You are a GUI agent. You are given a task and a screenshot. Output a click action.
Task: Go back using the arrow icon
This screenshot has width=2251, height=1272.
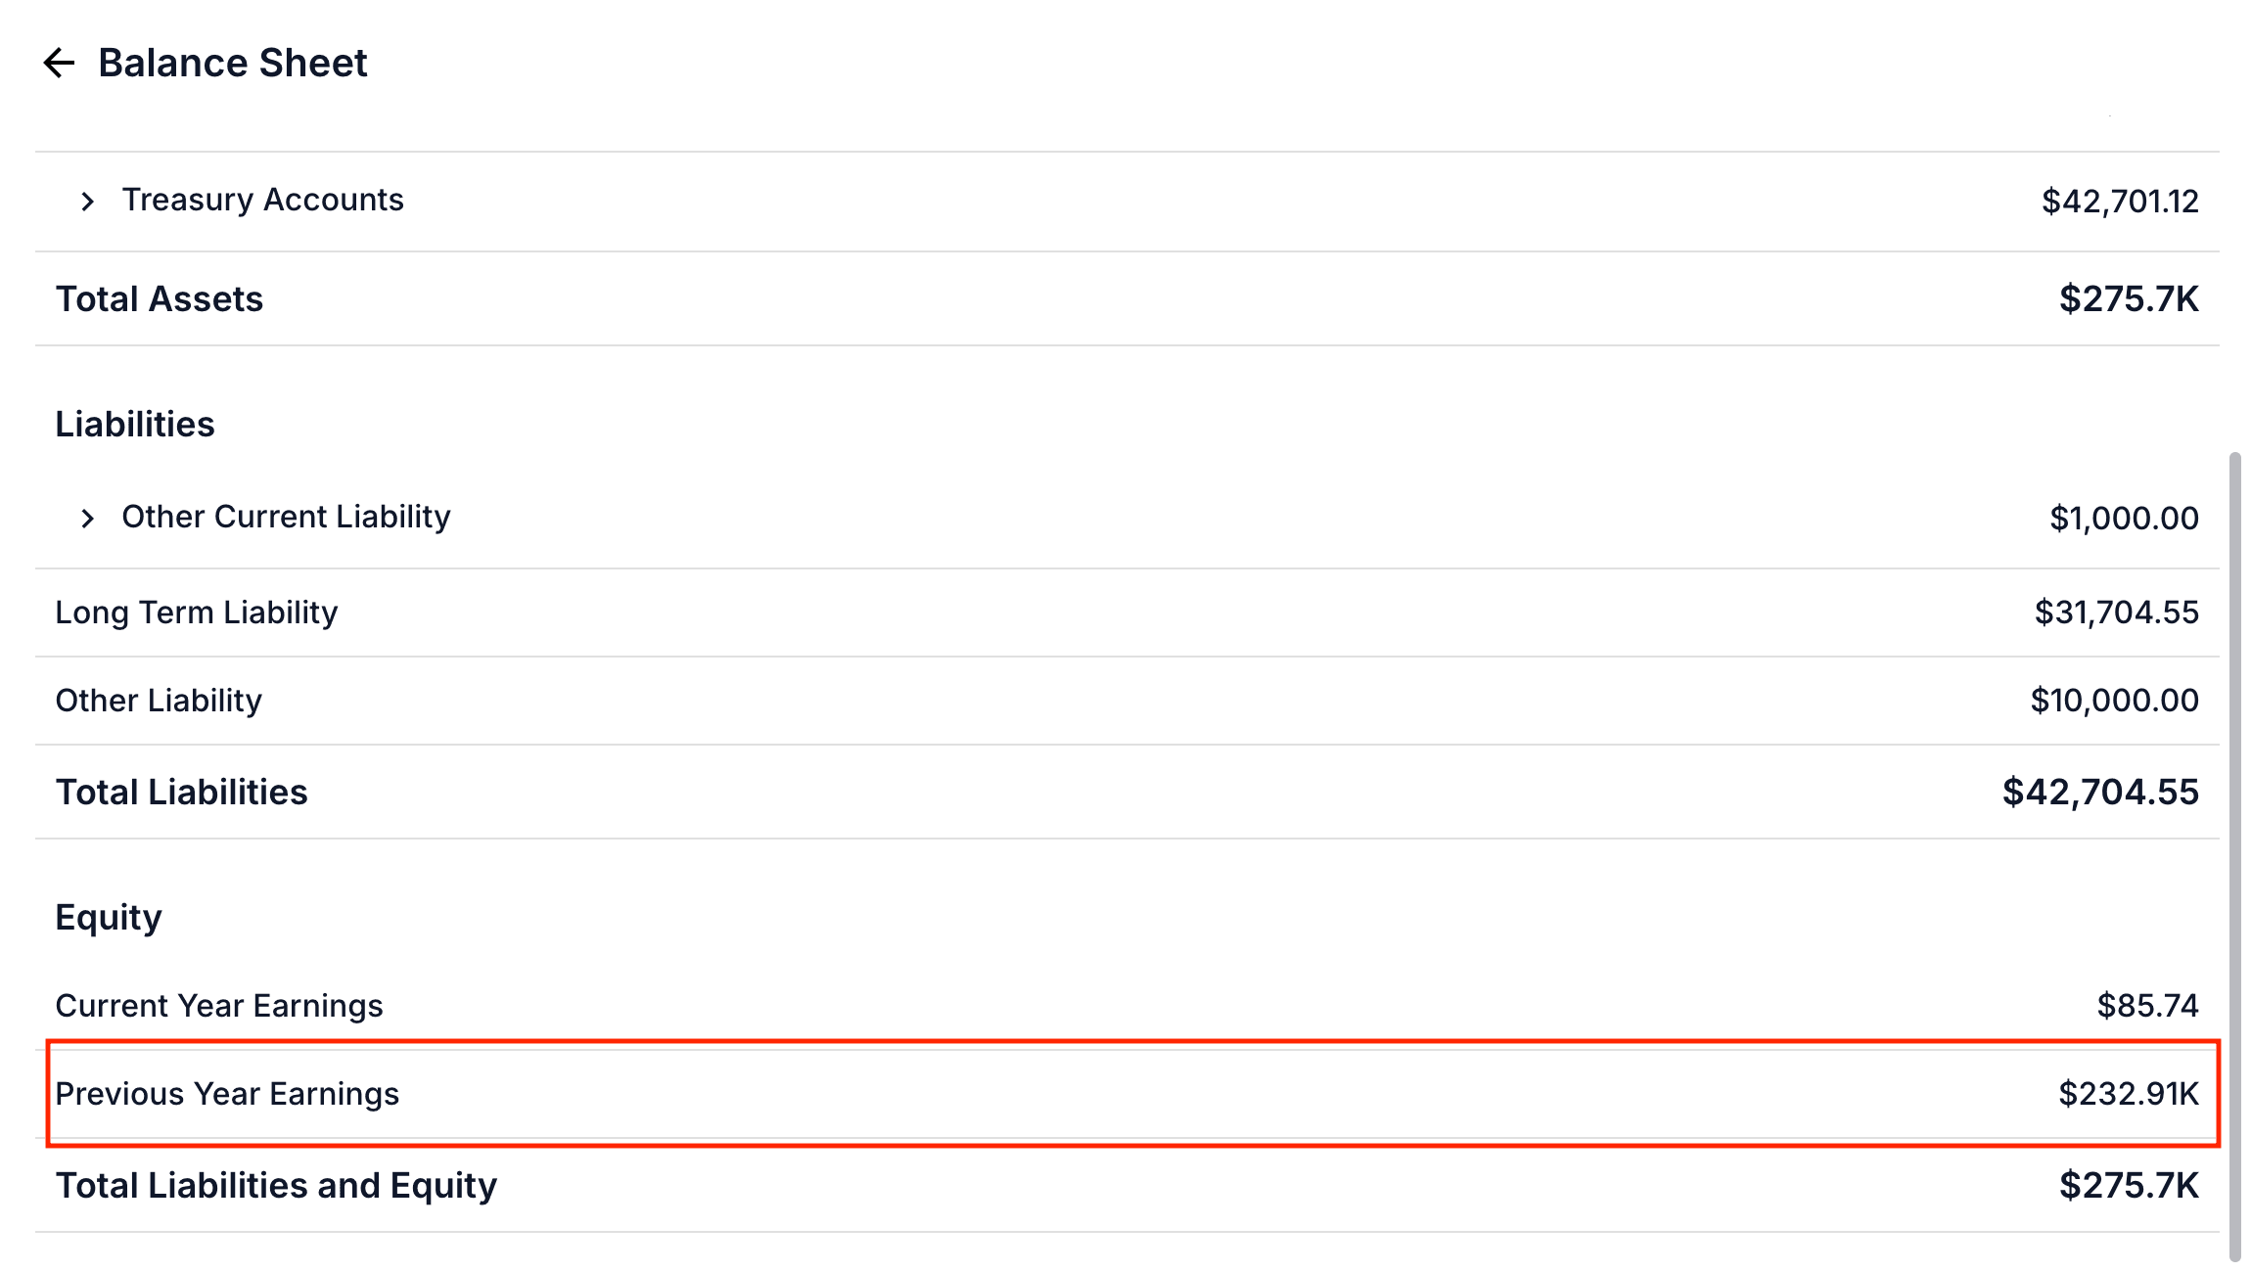pyautogui.click(x=59, y=63)
